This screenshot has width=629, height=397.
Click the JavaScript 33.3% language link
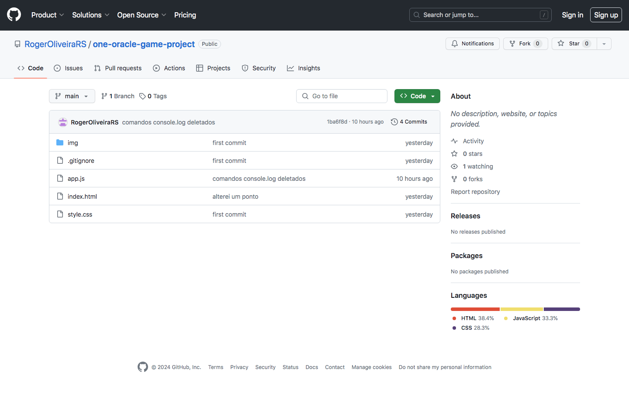[531, 318]
